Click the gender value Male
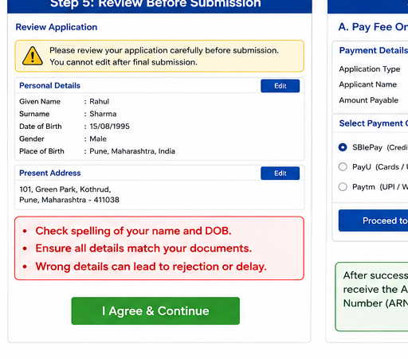The width and height of the screenshot is (408, 359). tap(98, 139)
